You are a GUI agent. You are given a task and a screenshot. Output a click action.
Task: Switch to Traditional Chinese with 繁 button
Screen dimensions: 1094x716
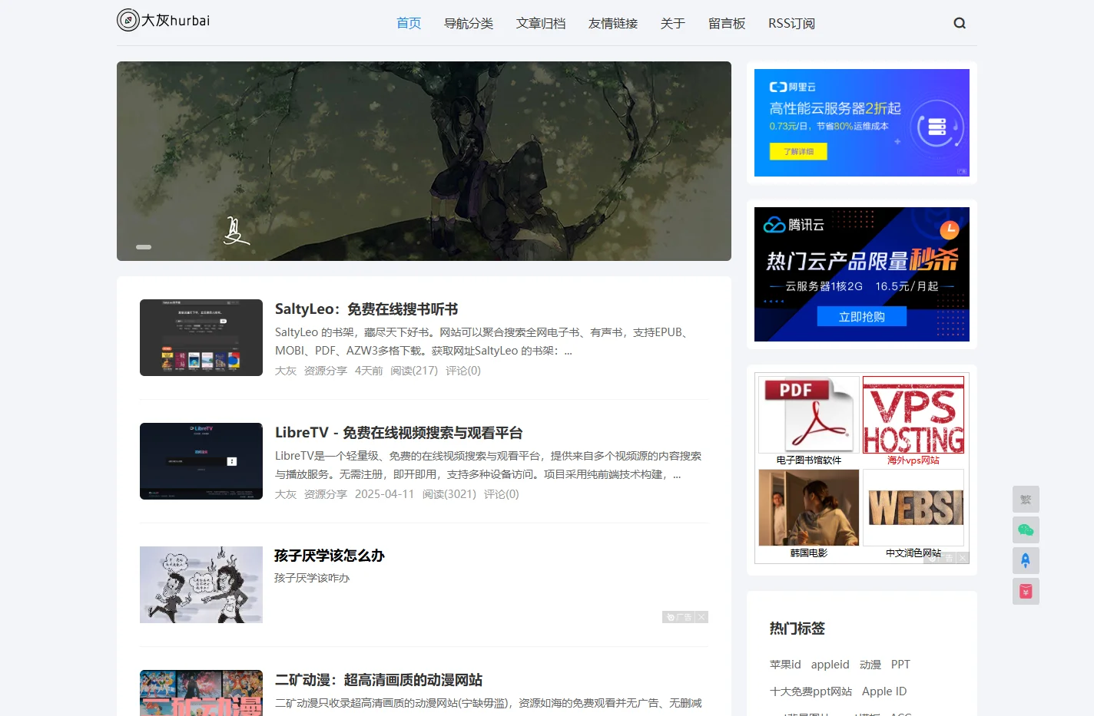(1026, 499)
